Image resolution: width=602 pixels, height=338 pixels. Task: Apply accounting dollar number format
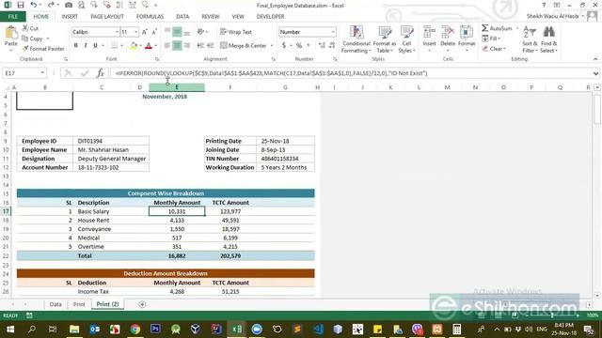coord(284,46)
